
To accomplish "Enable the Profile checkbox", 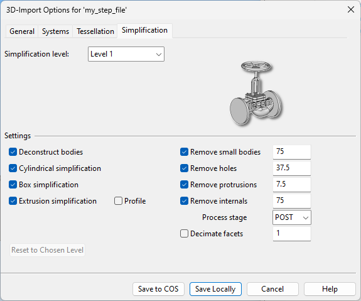I will (x=118, y=201).
